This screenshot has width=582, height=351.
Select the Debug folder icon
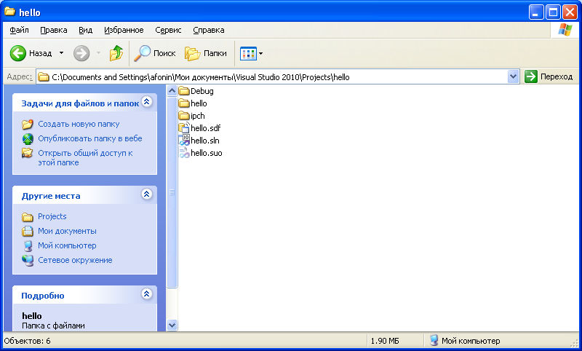coord(184,91)
